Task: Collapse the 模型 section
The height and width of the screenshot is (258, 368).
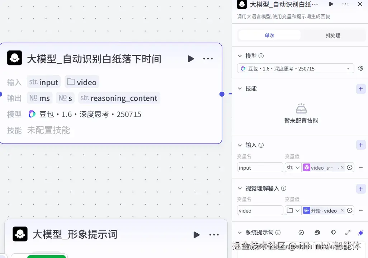Action: click(x=240, y=56)
